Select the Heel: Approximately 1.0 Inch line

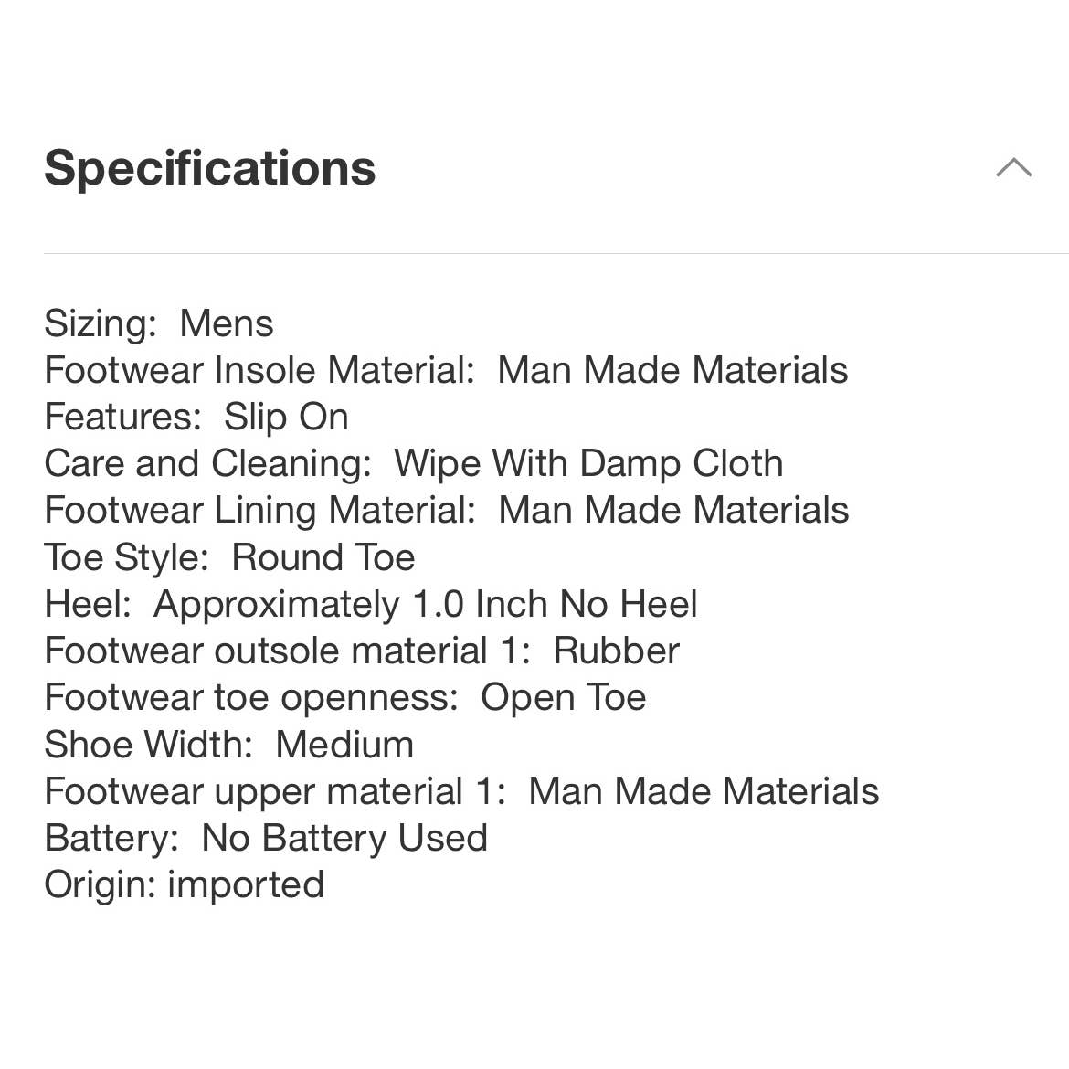tap(371, 604)
